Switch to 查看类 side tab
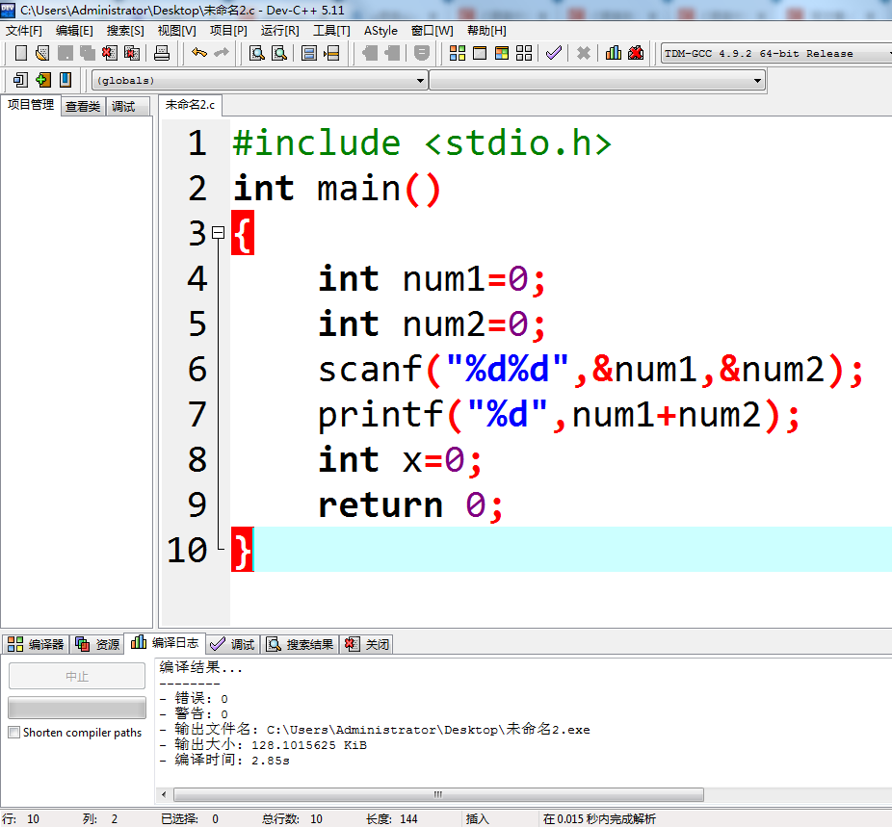Viewport: 892px width, 827px height. 83,106
